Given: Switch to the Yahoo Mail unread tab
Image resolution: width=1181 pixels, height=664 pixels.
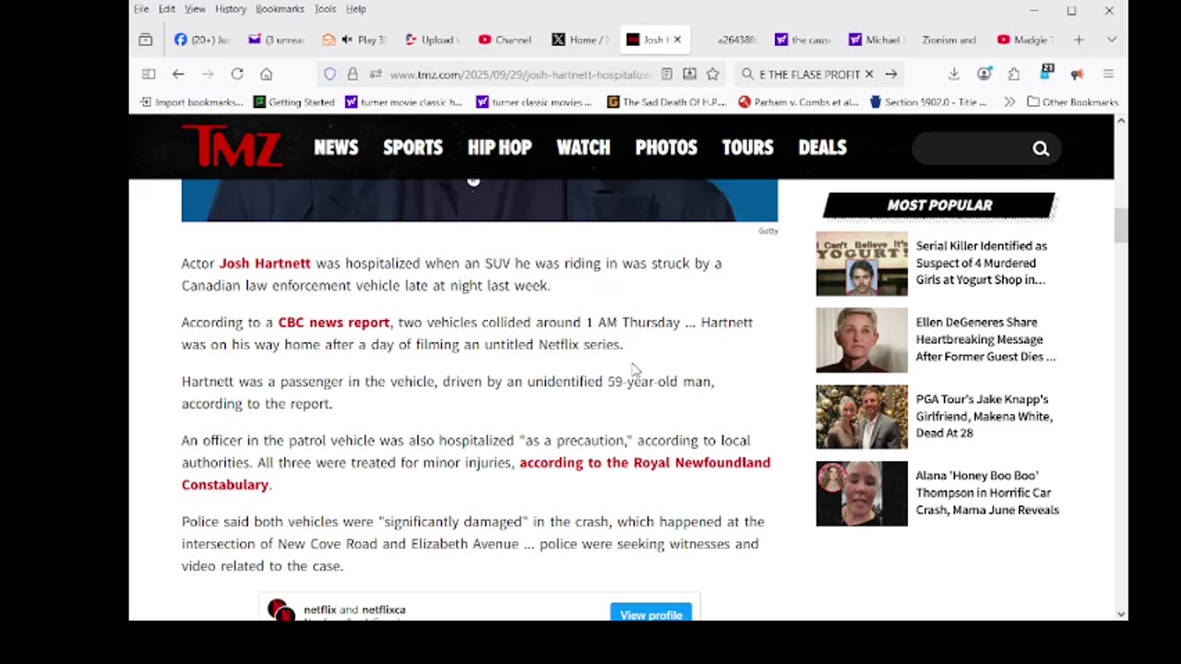Looking at the screenshot, I should click(276, 40).
